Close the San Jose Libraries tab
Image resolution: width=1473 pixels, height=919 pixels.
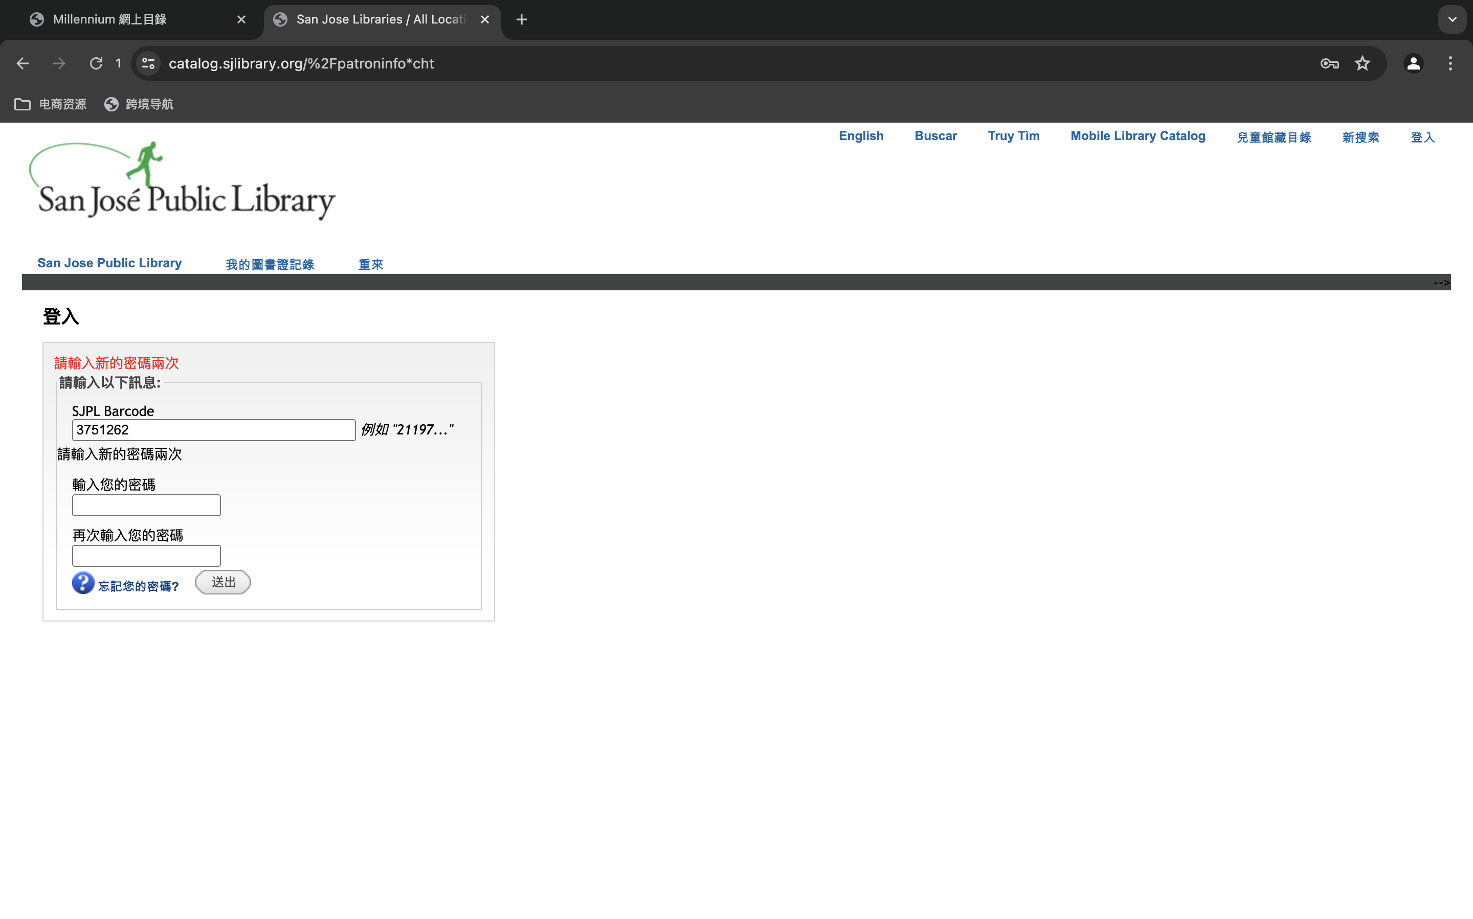(x=485, y=19)
